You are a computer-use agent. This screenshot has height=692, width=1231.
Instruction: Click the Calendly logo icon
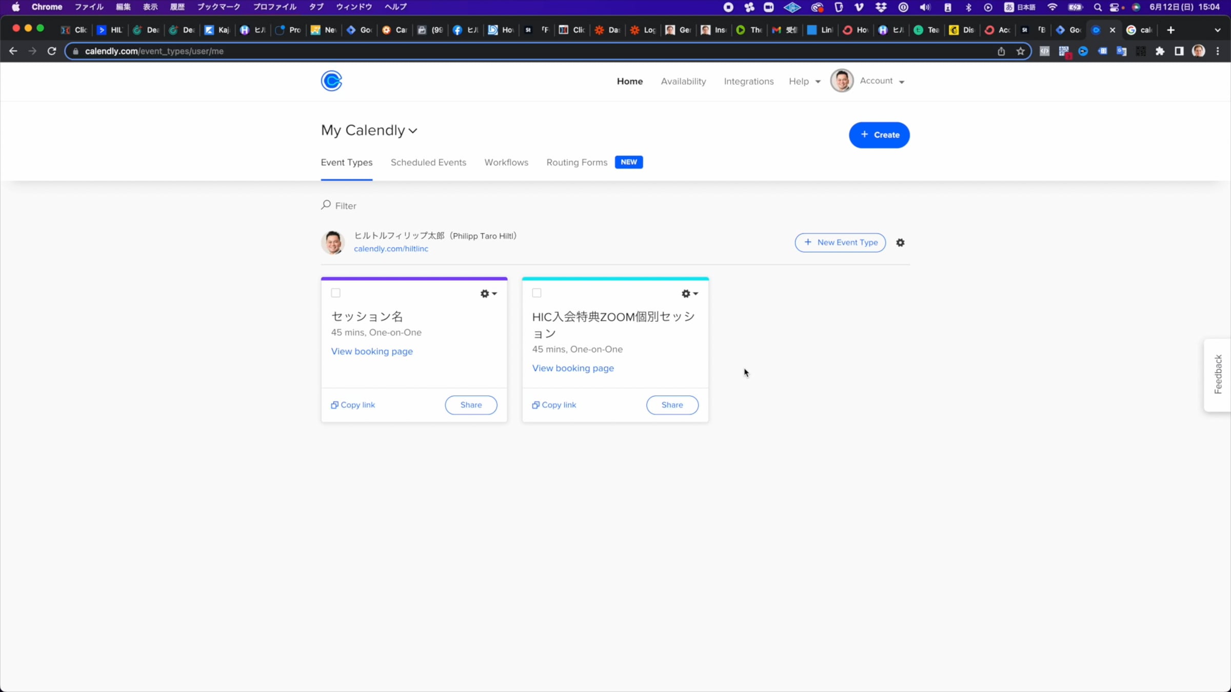coord(331,81)
